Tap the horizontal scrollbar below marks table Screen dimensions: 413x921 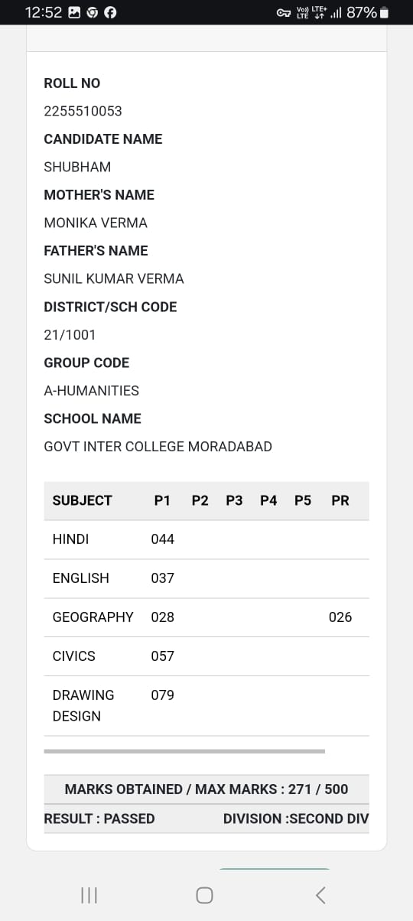point(184,751)
